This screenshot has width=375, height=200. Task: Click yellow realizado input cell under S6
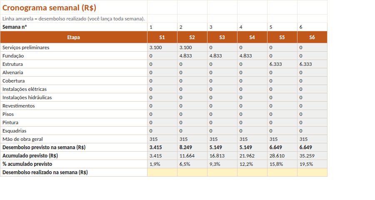coord(312,172)
